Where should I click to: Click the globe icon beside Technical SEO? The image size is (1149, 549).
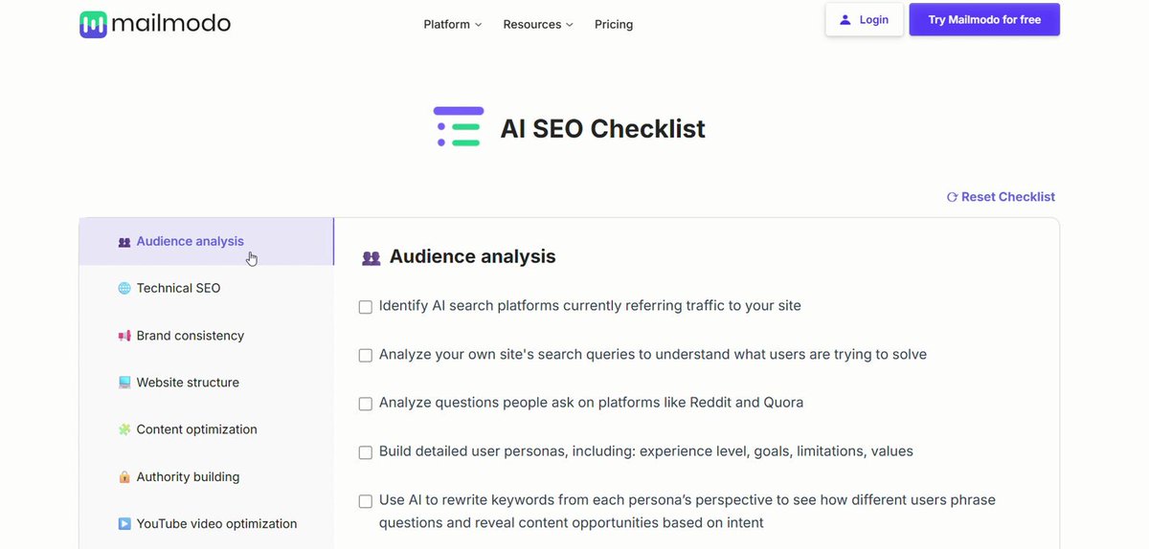tap(124, 288)
